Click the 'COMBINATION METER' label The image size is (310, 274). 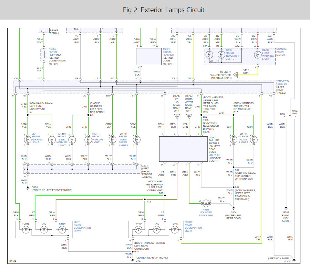(281, 52)
